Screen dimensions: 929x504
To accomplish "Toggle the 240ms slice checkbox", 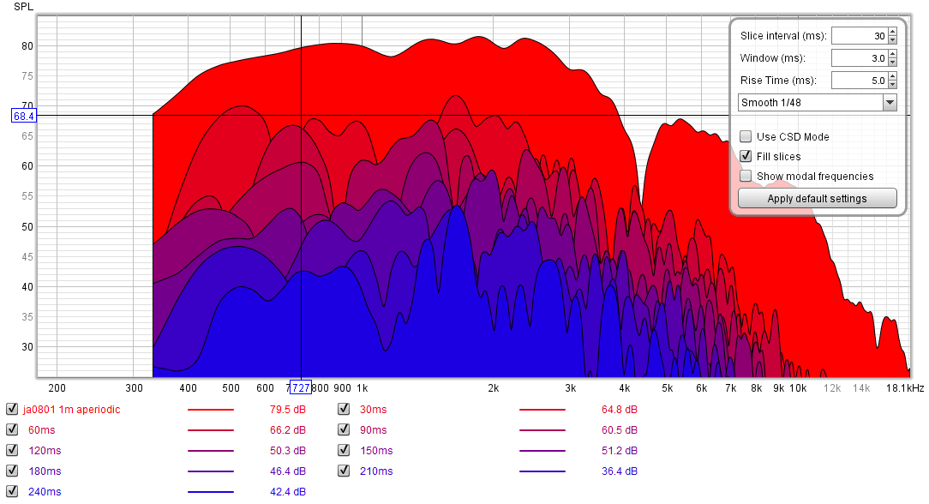I will [x=12, y=491].
